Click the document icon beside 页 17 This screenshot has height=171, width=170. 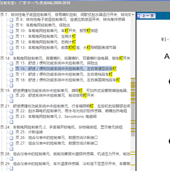pos(11,75)
